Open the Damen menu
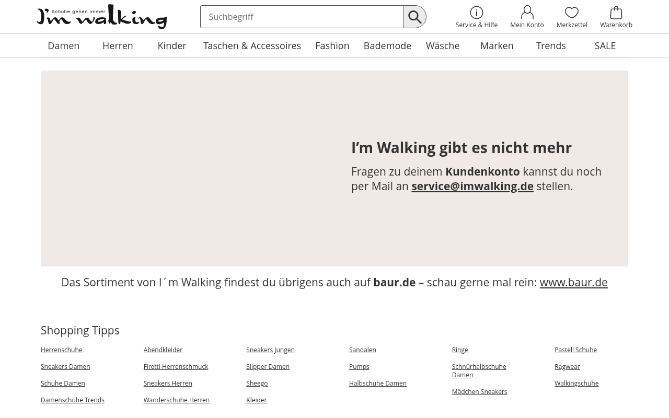Screen dimensions: 669x418 pos(64,45)
